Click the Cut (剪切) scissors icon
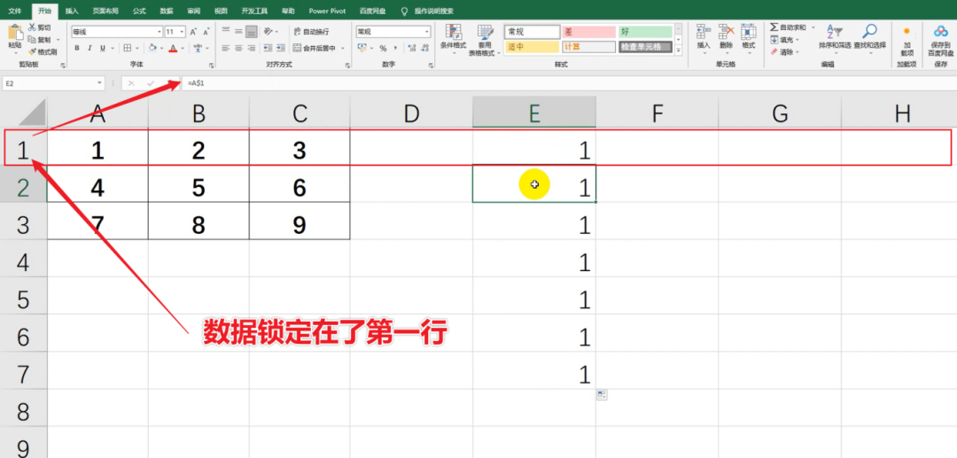957x458 pixels. 33,27
